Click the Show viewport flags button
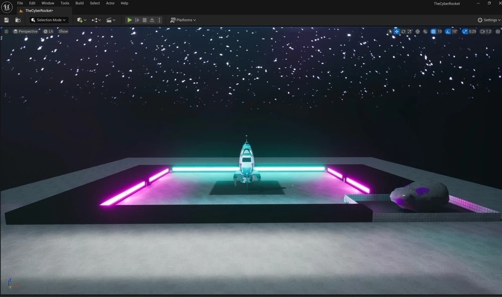The height and width of the screenshot is (297, 502). tap(63, 32)
